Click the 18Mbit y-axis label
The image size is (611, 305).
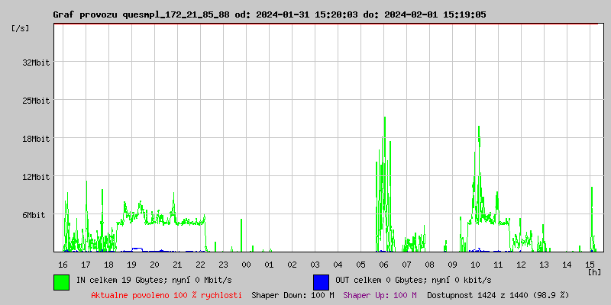point(35,139)
